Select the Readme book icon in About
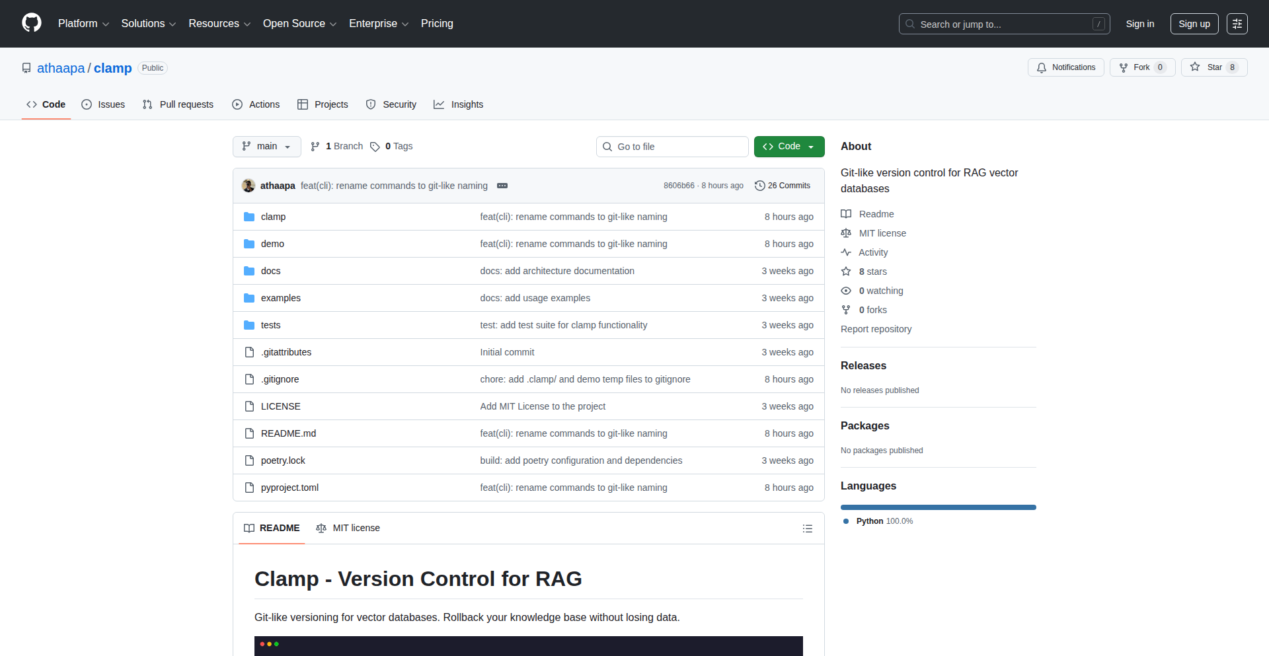The height and width of the screenshot is (656, 1269). pyautogui.click(x=846, y=213)
